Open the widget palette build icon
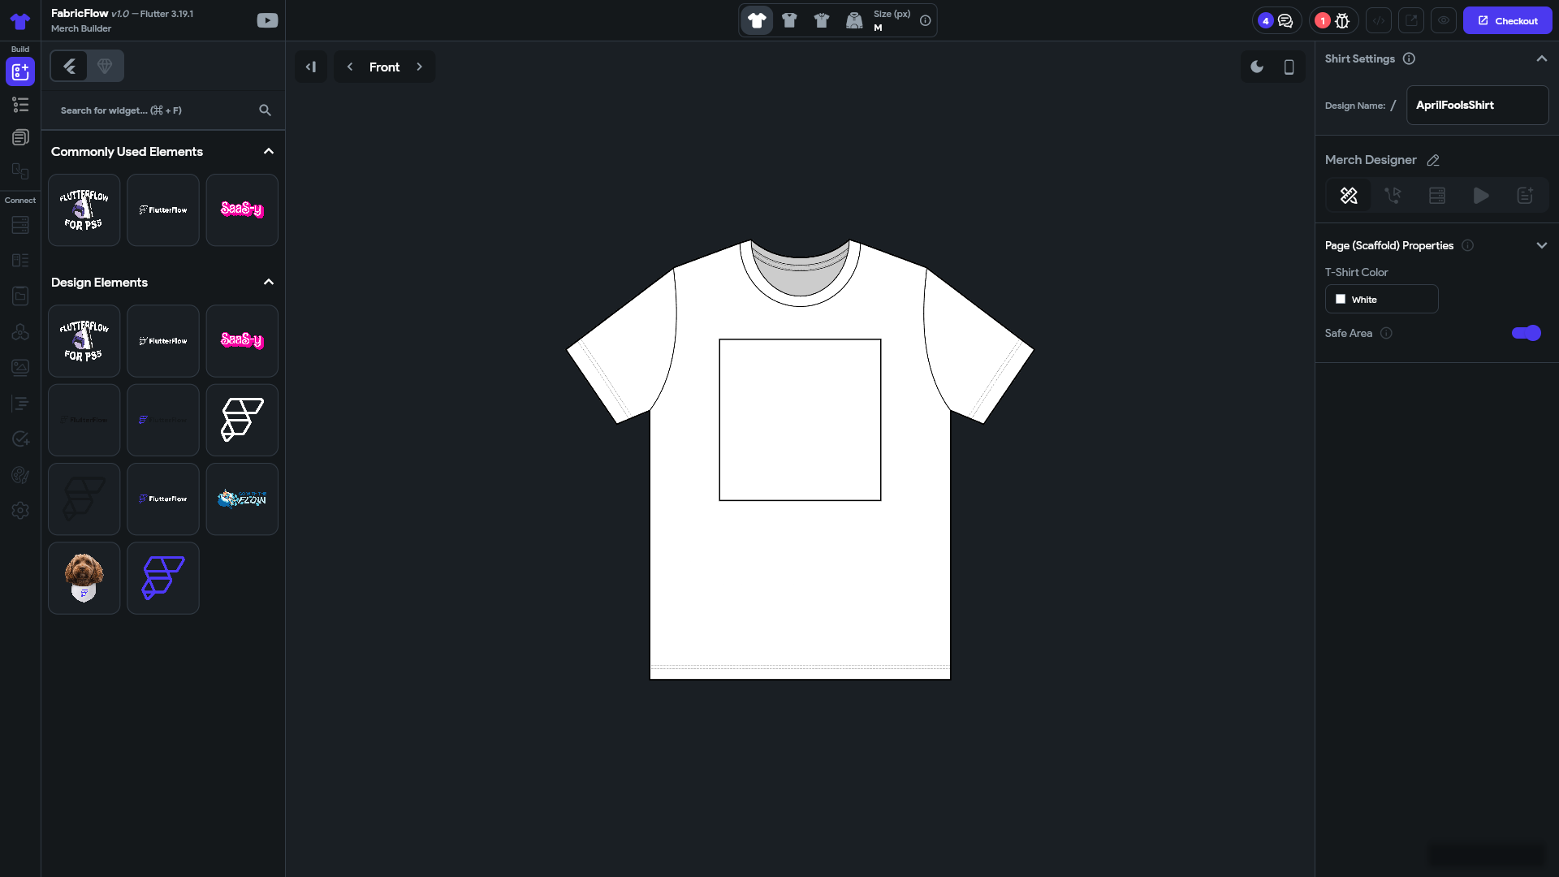1559x877 pixels. [x=20, y=71]
